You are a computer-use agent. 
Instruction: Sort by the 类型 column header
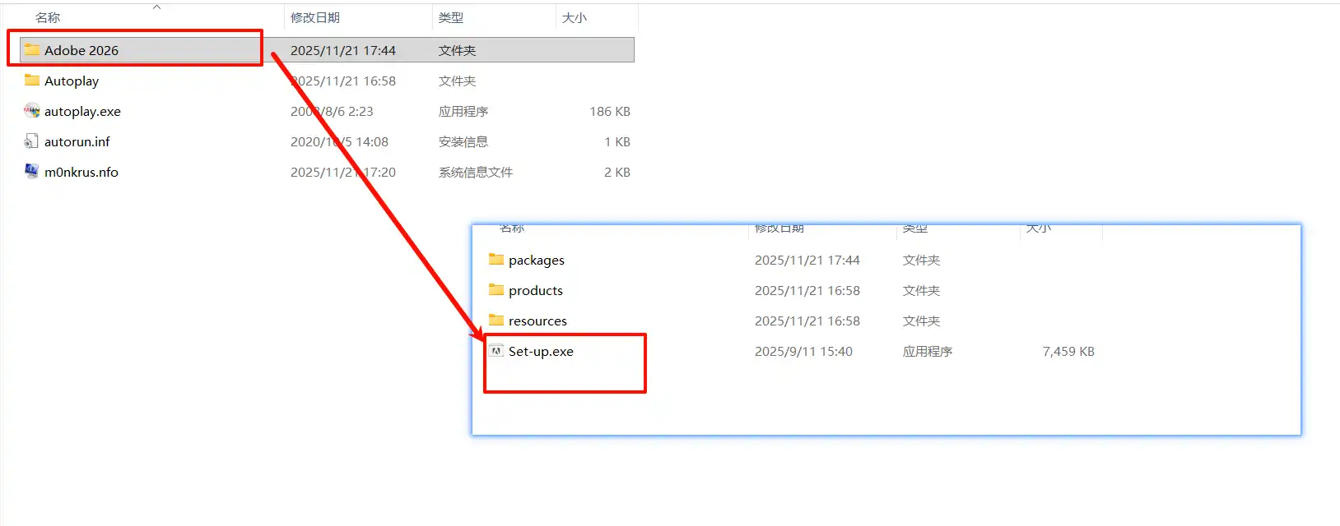pos(451,17)
